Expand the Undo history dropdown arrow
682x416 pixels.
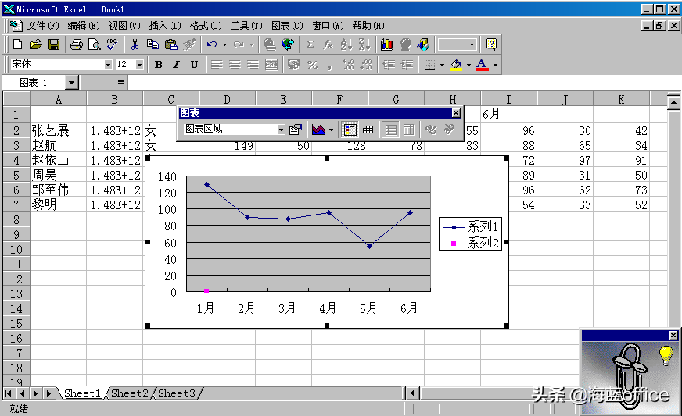tap(224, 44)
